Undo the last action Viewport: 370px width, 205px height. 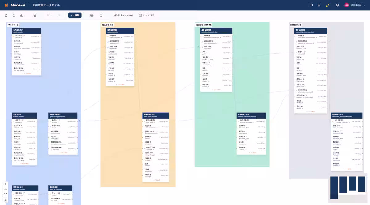click(x=49, y=15)
